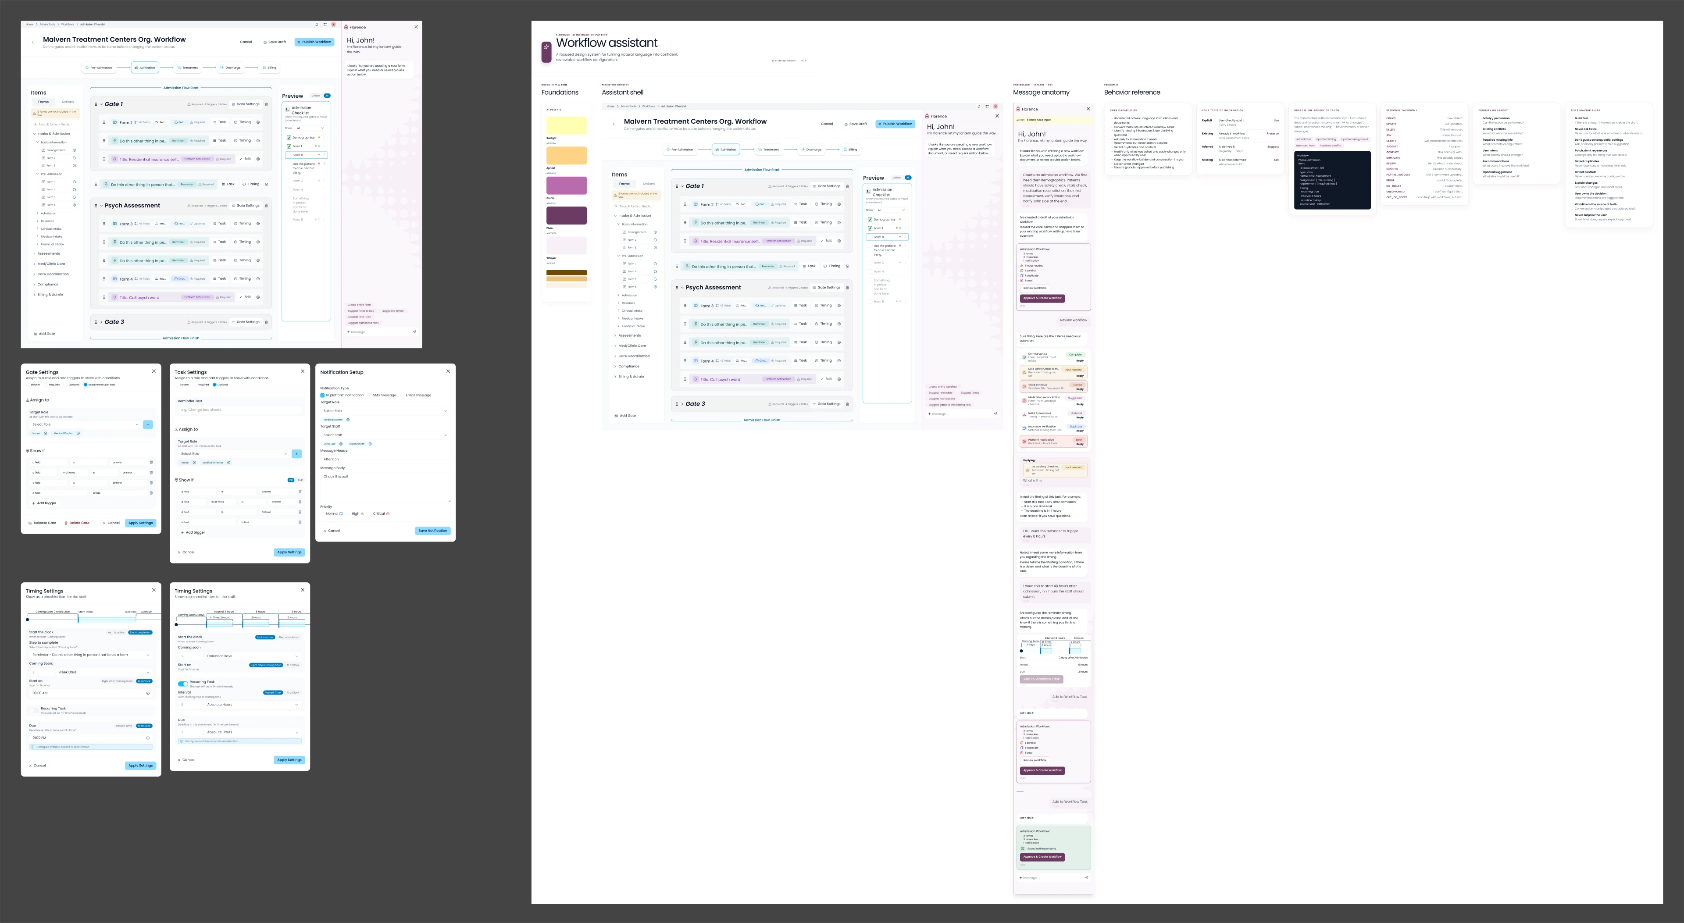Select the Orchid color swatch in Foundations
Viewport: 1684px width, 923px height.
[x=566, y=185]
